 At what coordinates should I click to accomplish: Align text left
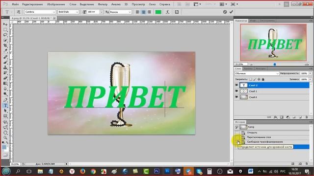coord(137,12)
